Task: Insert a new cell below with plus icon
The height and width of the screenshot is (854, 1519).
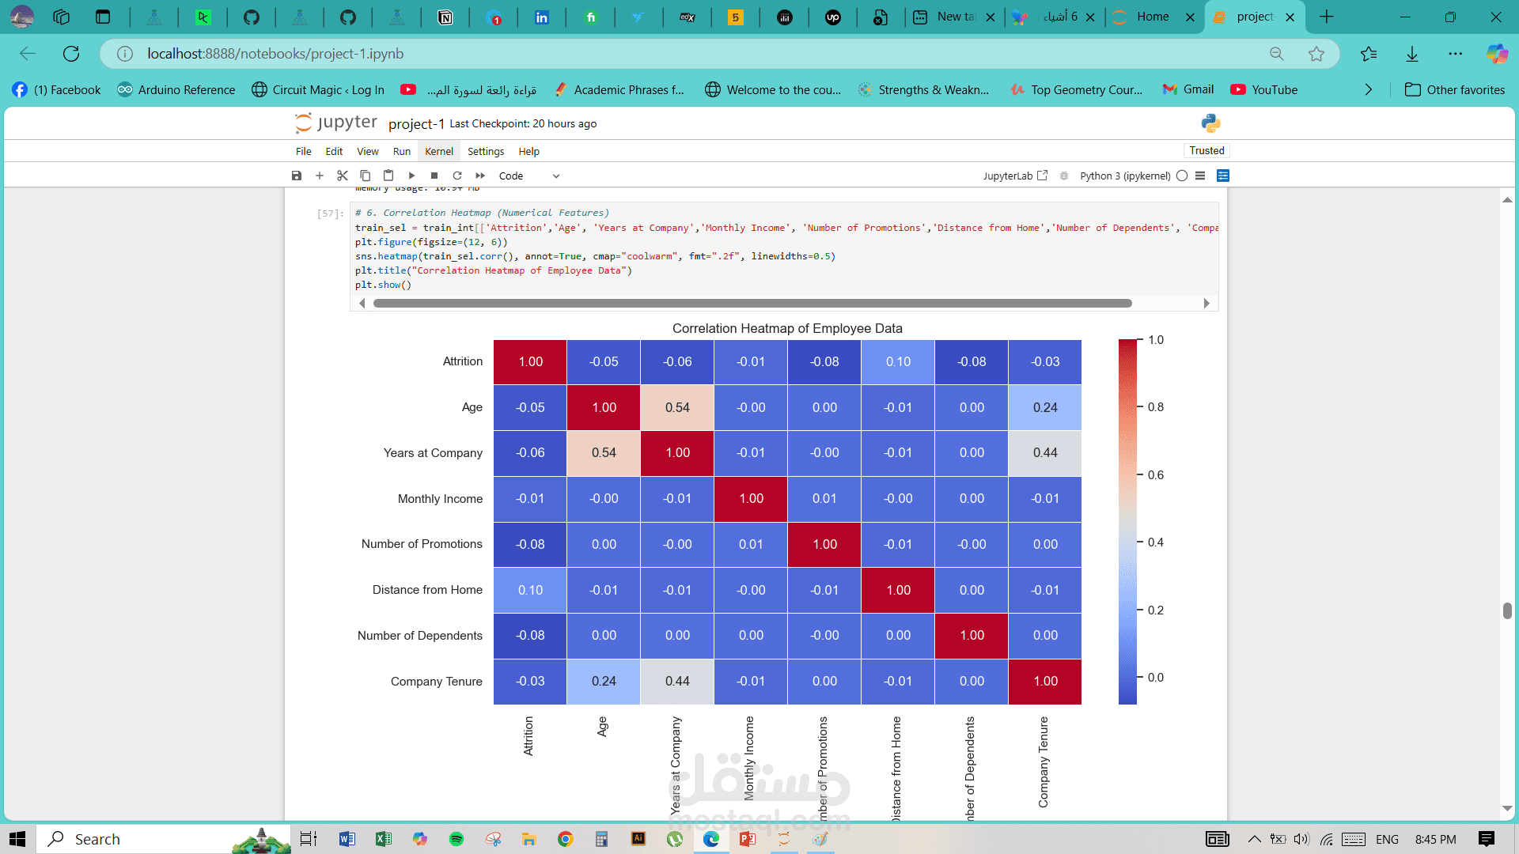Action: 320,176
